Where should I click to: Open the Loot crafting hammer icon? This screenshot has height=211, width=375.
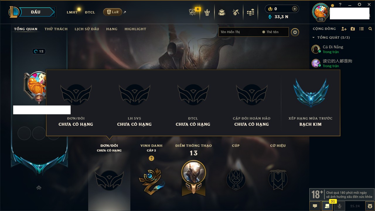click(236, 12)
